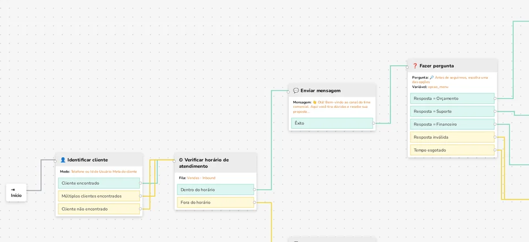The image size is (529, 242).
Task: Click the connector port of Êxito
Action: (x=374, y=123)
